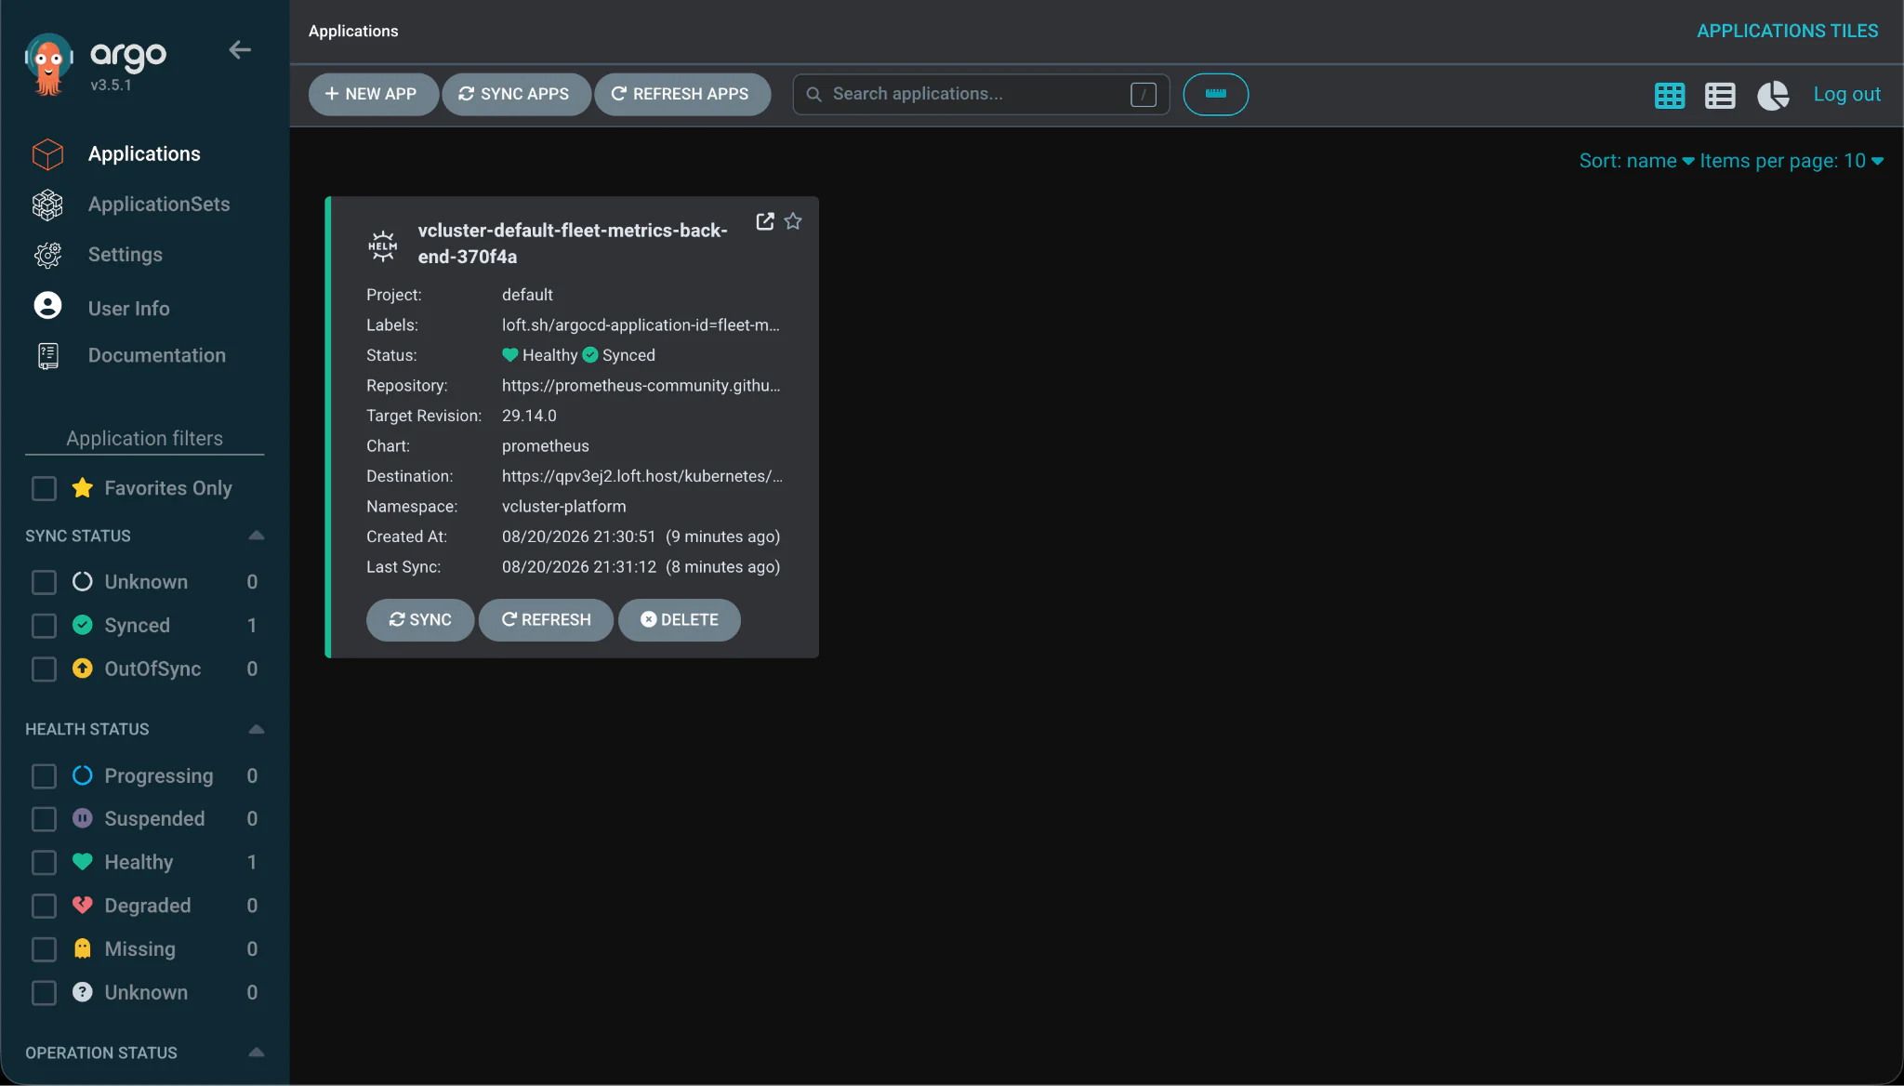Click the REFRESH APPS button
Viewport: 1904px width, 1086px height.
[681, 95]
